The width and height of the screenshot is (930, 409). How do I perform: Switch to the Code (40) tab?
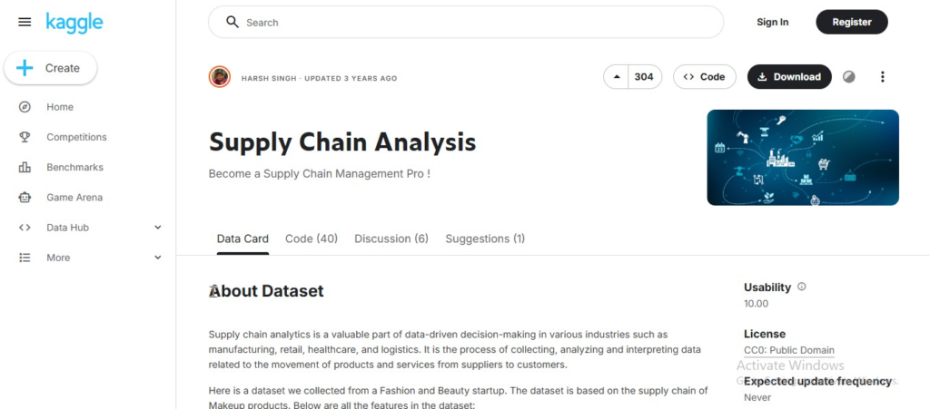coord(312,239)
